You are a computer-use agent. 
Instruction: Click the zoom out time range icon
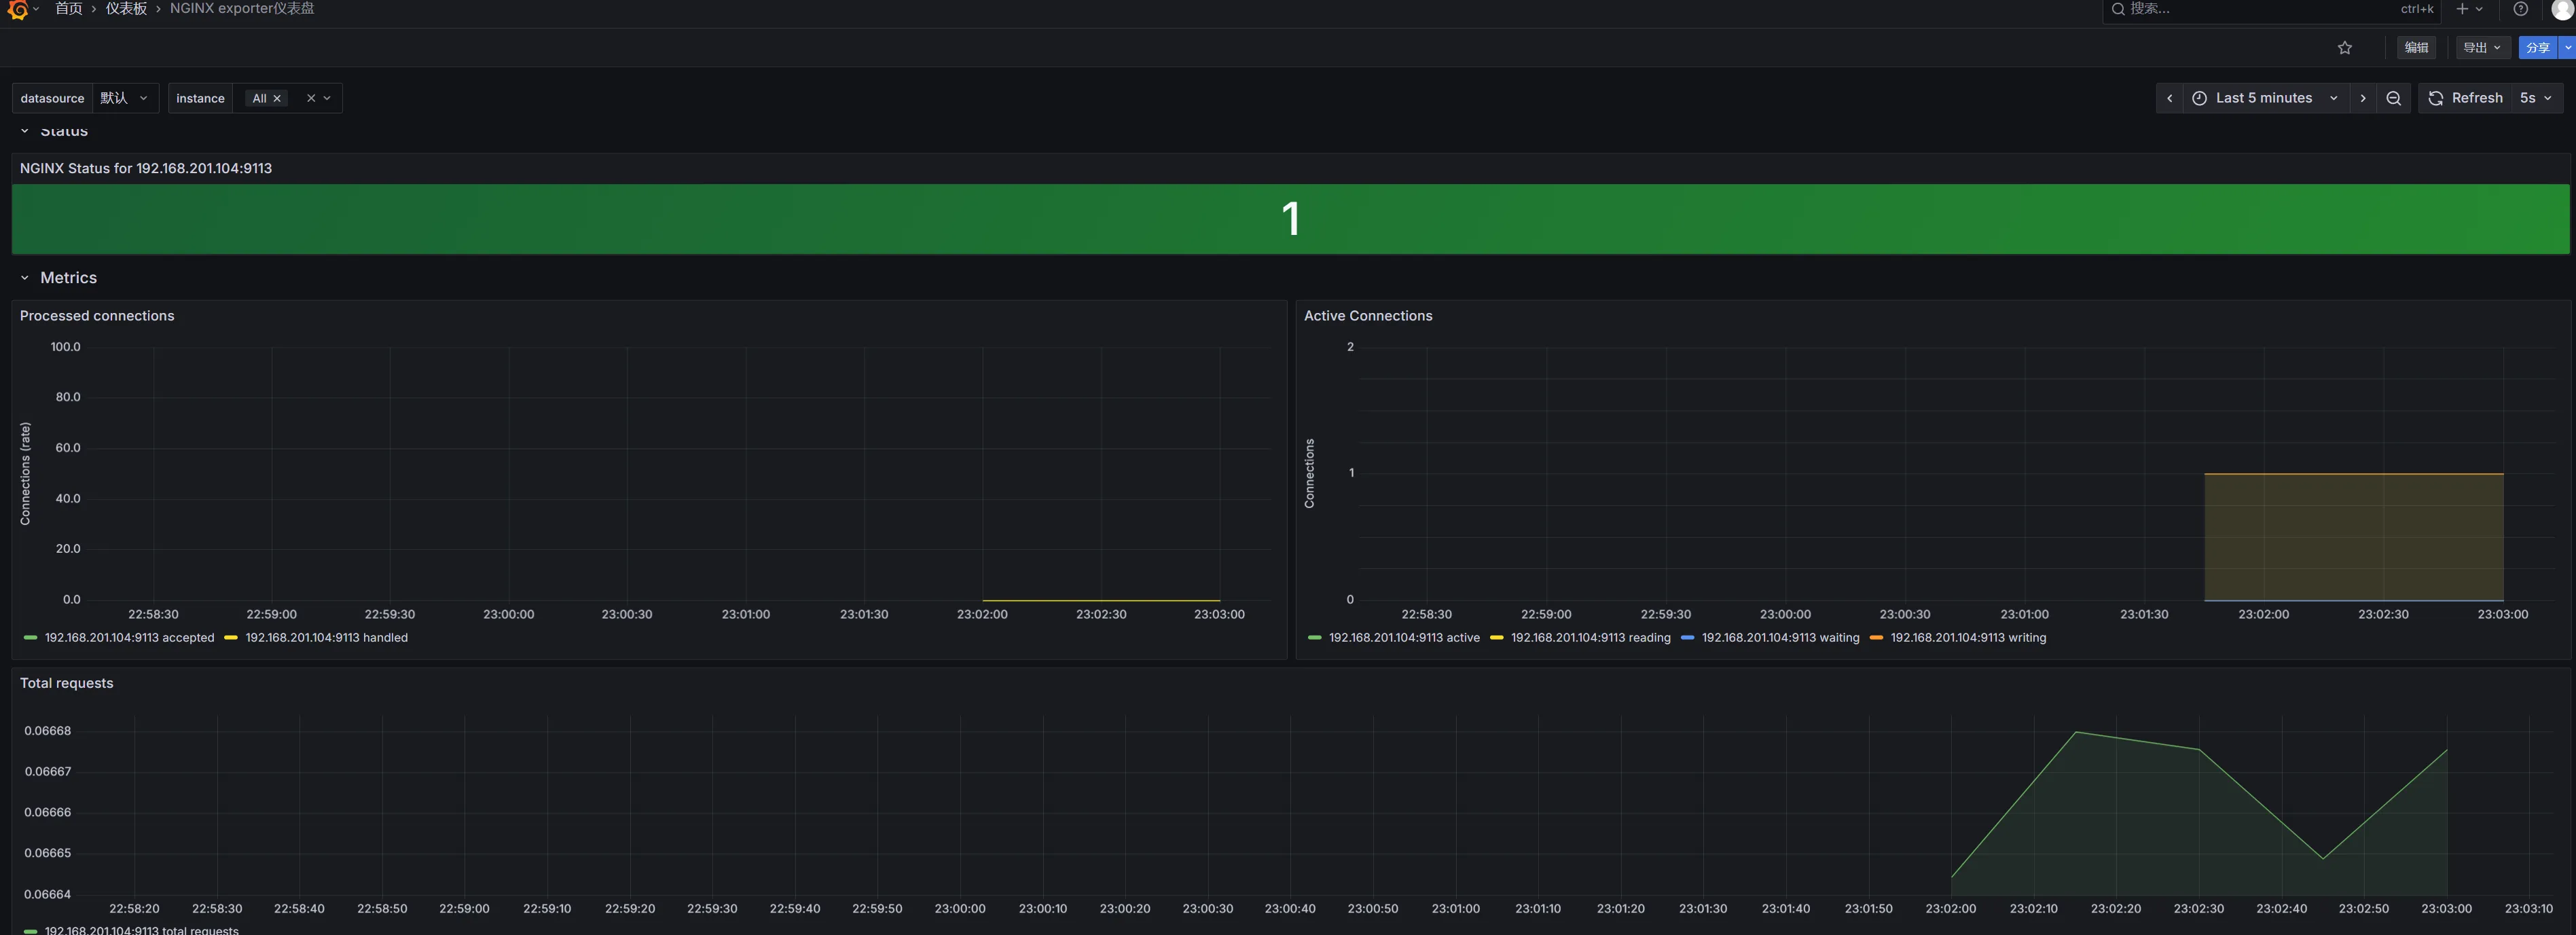2393,98
